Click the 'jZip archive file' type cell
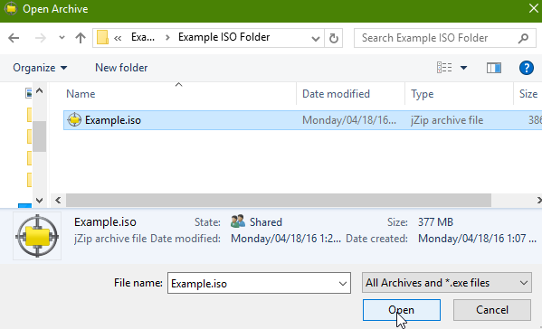542x329 pixels. point(447,120)
